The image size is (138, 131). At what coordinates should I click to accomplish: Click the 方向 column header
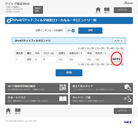[x=37, y=53]
